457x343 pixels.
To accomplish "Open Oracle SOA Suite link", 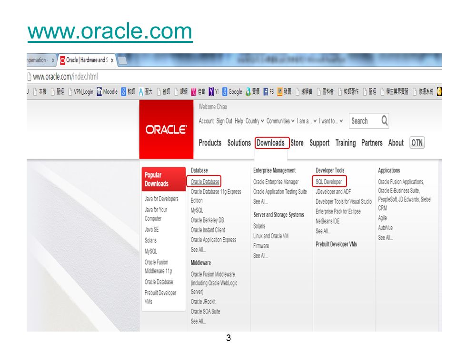I will click(x=205, y=312).
